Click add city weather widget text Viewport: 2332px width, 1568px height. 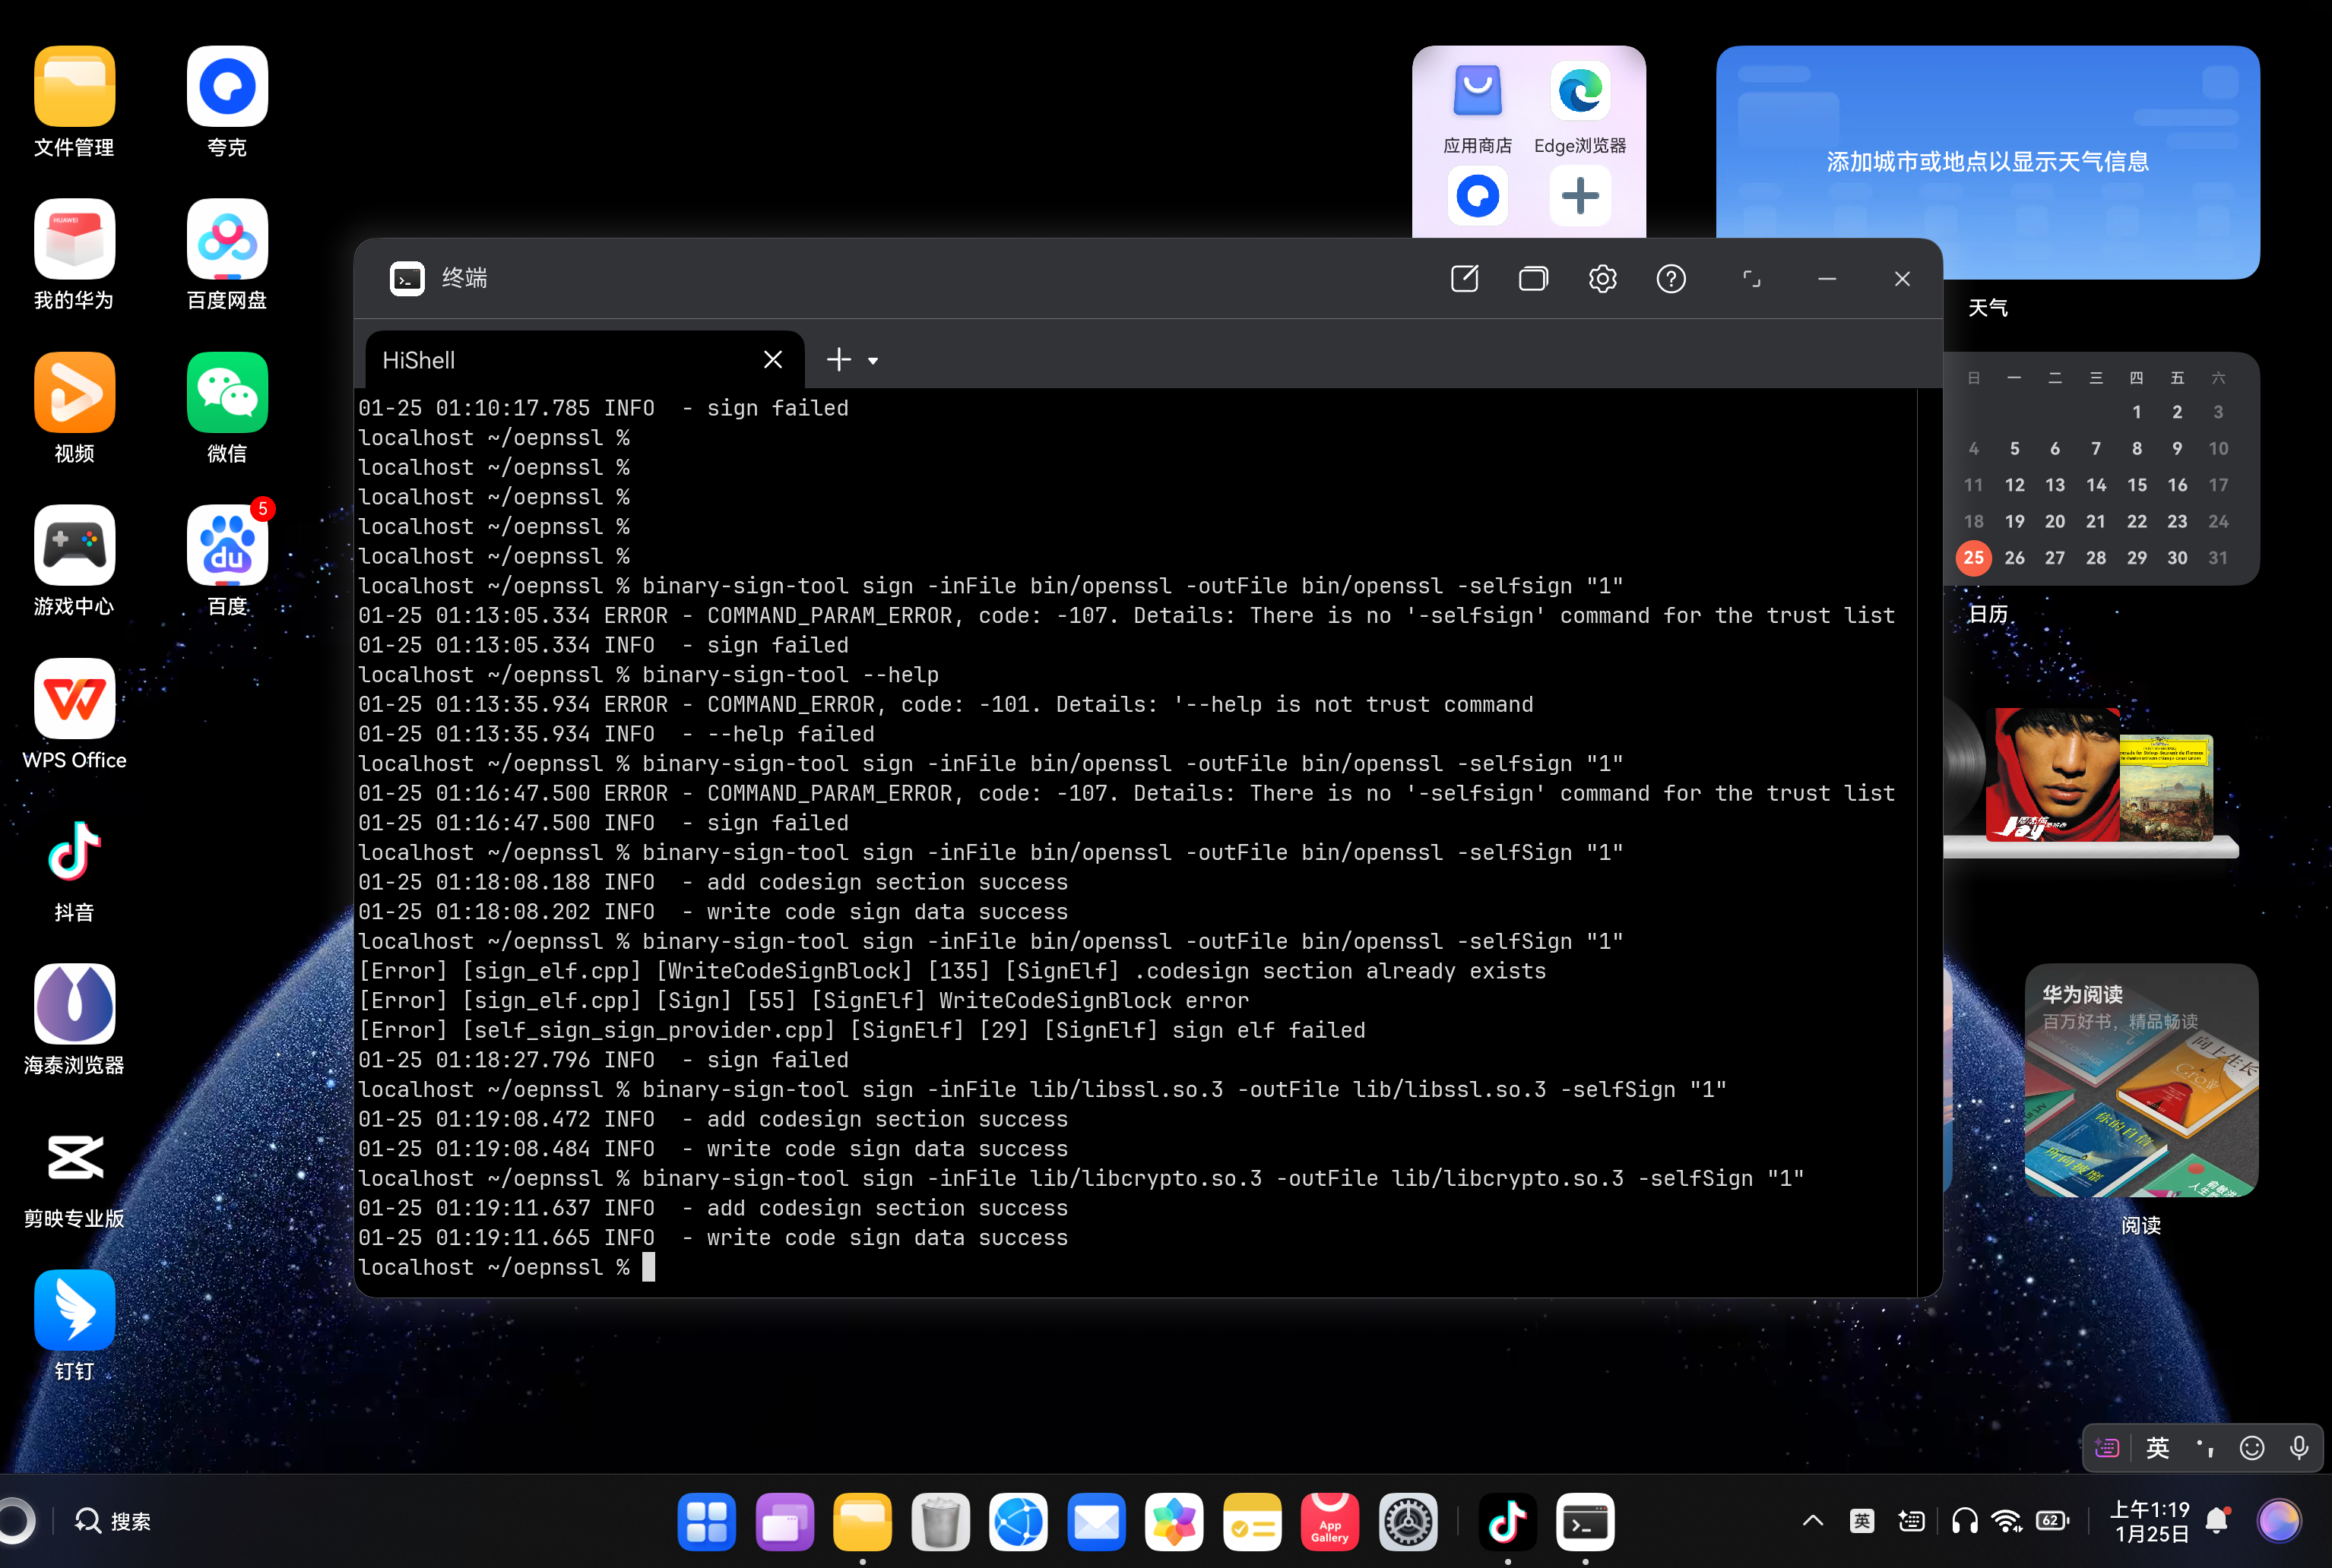1987,162
